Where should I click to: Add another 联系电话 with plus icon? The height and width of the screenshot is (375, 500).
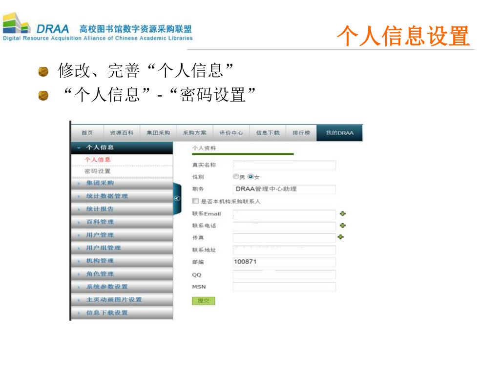click(343, 226)
